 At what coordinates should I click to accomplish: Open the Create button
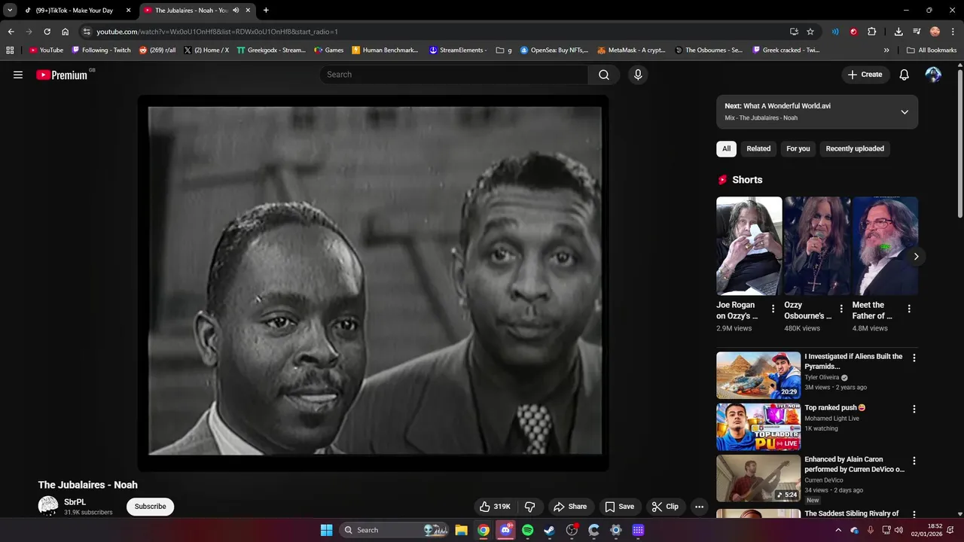coord(865,75)
